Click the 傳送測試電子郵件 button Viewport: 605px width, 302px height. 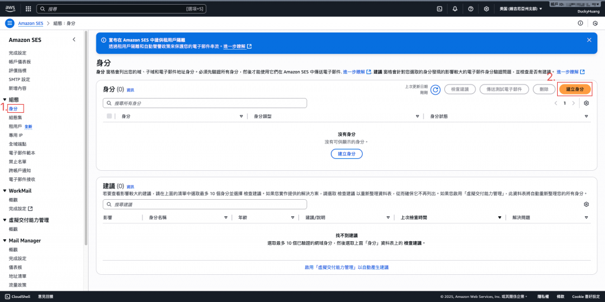(x=504, y=90)
